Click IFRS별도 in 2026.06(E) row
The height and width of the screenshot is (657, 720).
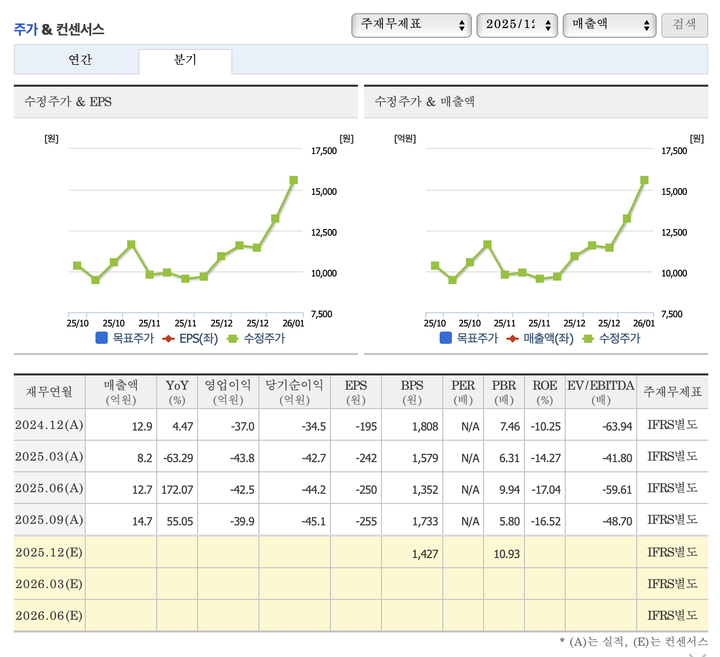coord(673,616)
